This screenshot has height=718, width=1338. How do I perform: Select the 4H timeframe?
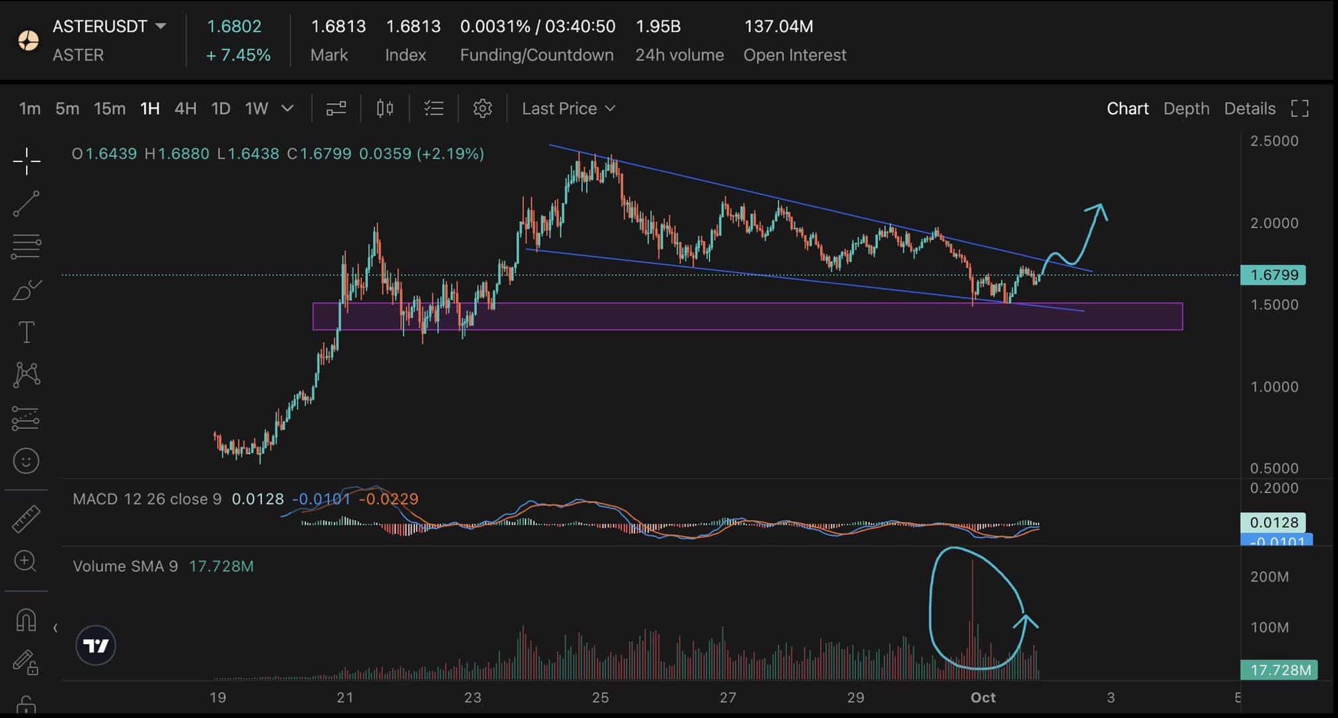point(185,108)
